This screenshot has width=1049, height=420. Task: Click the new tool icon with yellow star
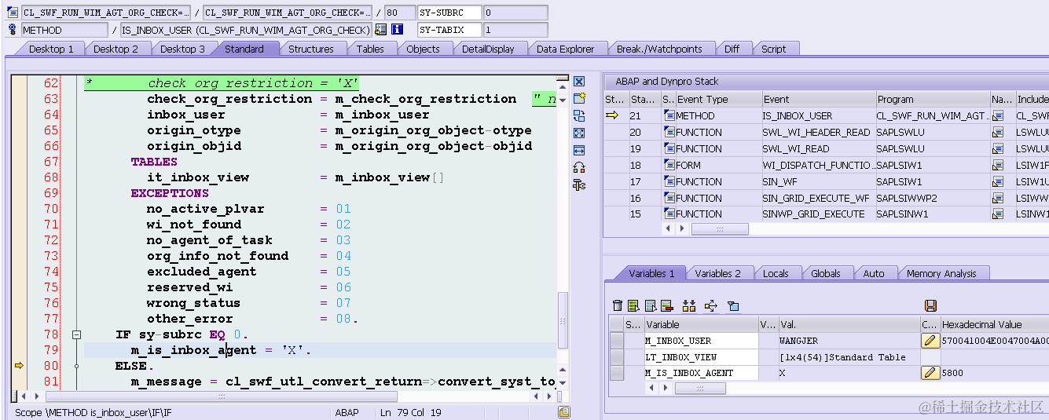pyautogui.click(x=579, y=99)
